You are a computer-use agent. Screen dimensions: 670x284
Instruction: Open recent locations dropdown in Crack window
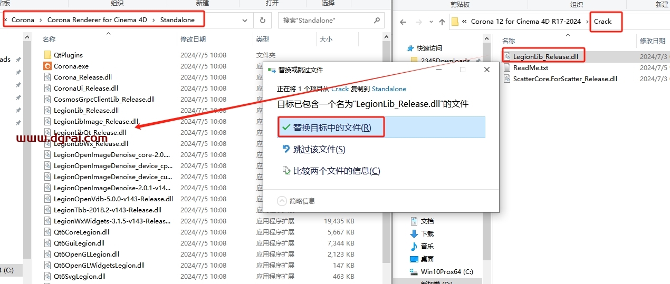430,22
